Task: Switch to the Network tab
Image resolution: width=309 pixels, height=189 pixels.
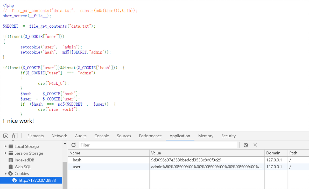Action: (x=59, y=136)
